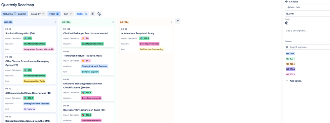This screenshot has width=330, height=123.
Task: Open the emoji picker icon
Action: [287, 23]
